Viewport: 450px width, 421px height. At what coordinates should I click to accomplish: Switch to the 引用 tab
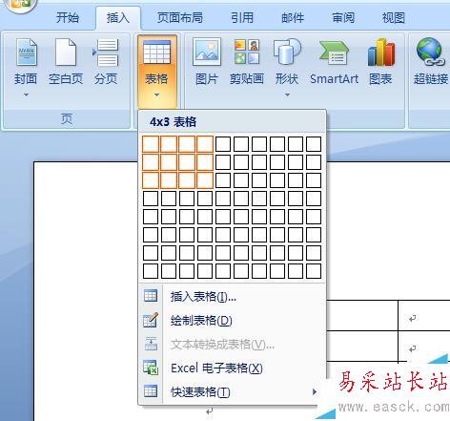point(242,18)
